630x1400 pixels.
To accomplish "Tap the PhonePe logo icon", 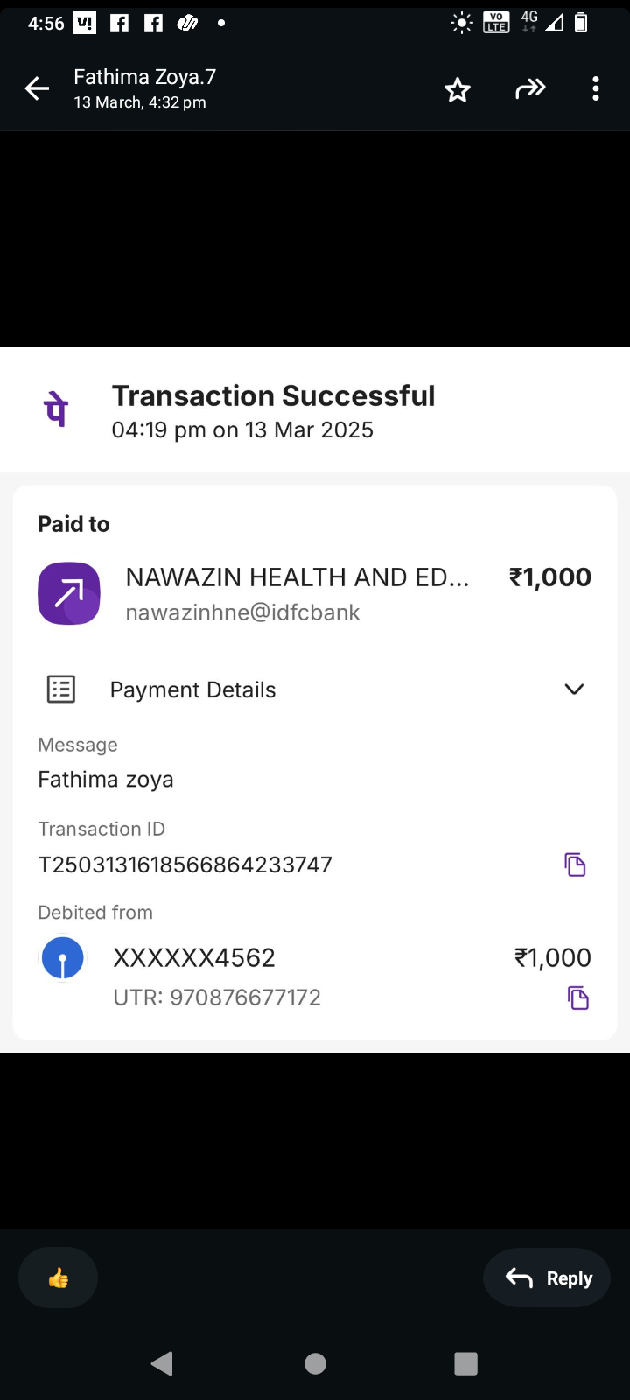I will (57, 409).
